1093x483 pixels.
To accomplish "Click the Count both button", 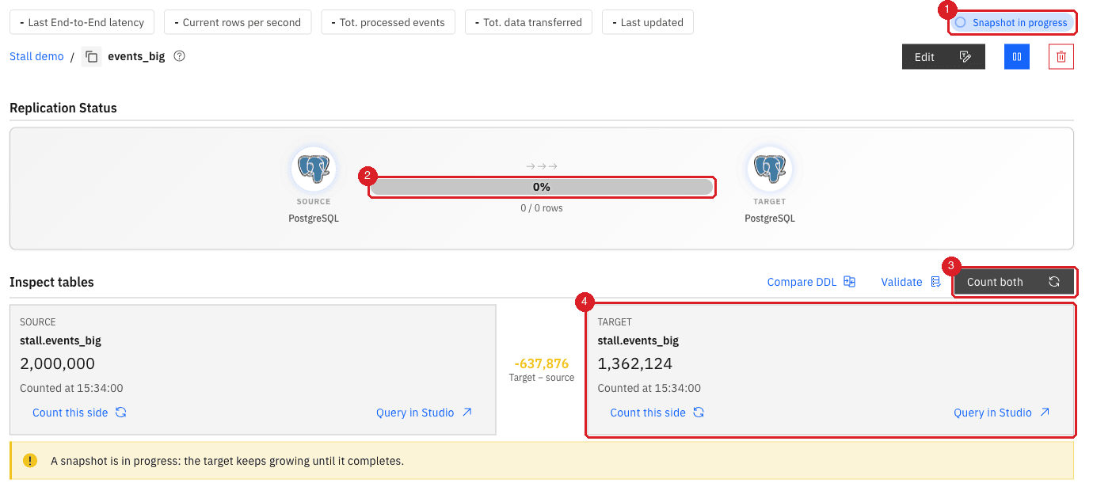I will point(1014,282).
